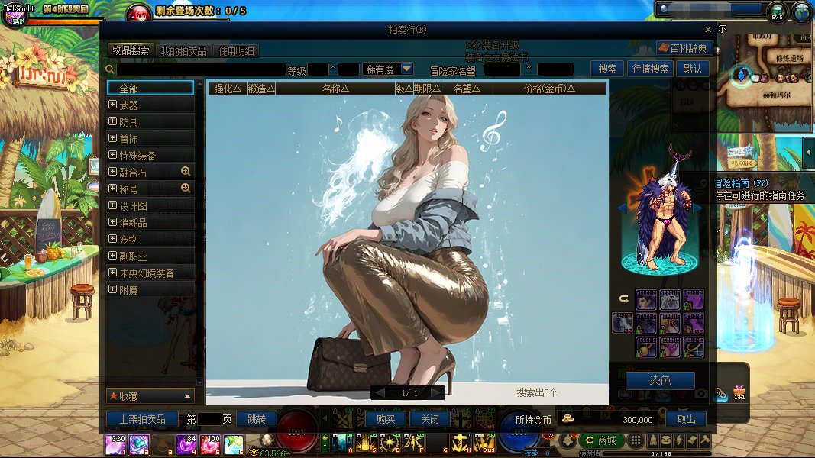The image size is (815, 458).
Task: Expand the 首饰 category
Action: click(112, 137)
